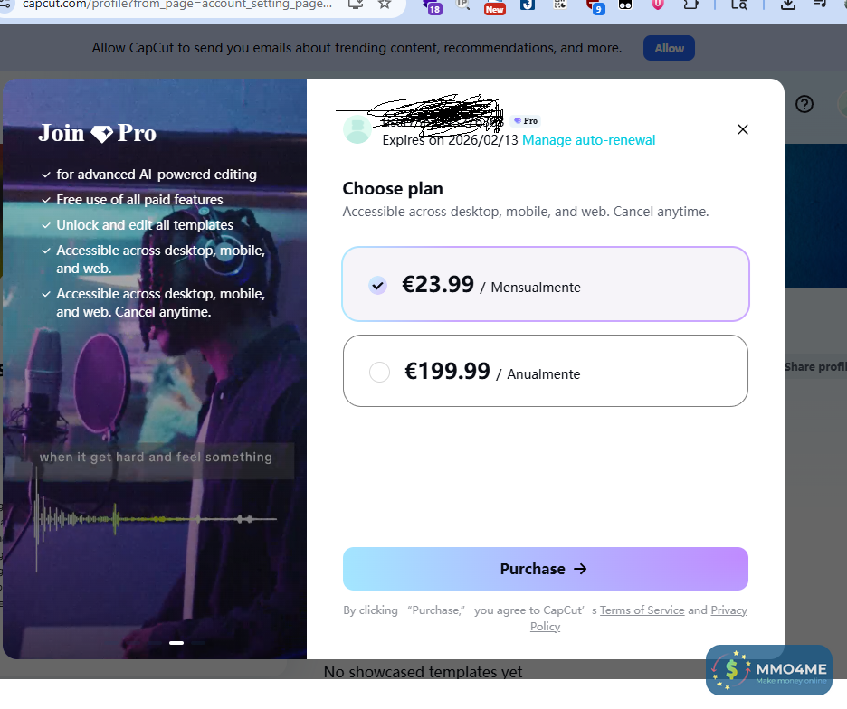Image resolution: width=847 pixels, height=709 pixels.
Task: Open the browser downloads icon
Action: coord(788,5)
